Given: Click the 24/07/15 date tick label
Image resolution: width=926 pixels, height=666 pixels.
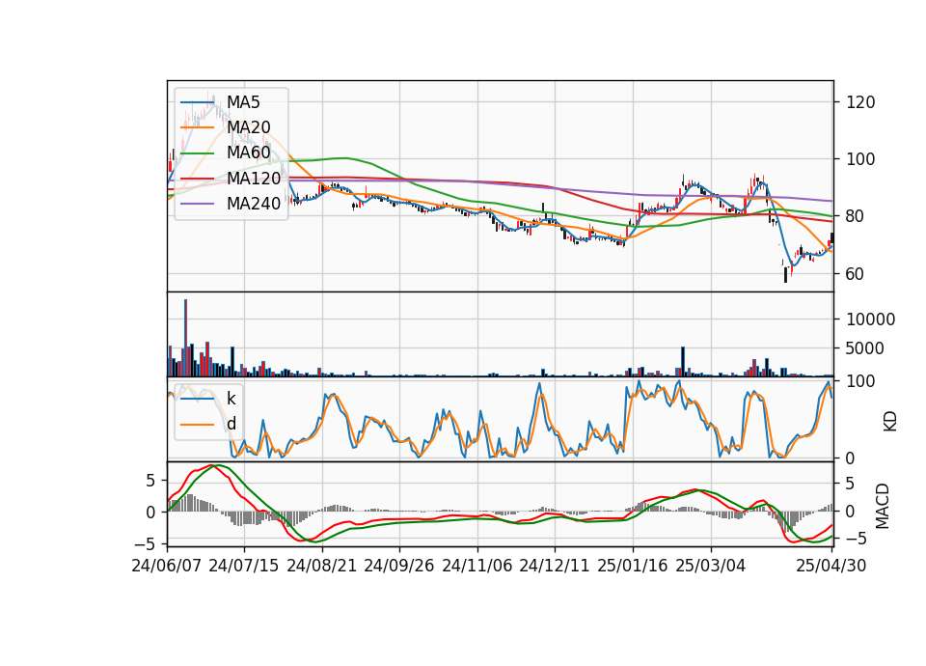Looking at the screenshot, I should 244,566.
